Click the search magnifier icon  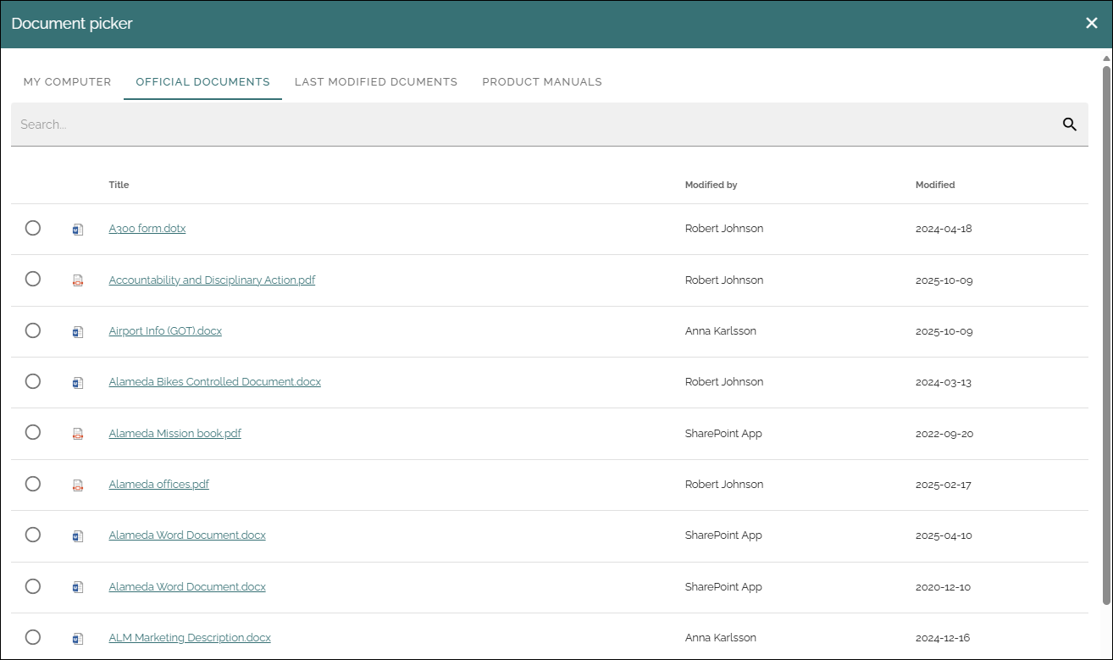tap(1070, 125)
